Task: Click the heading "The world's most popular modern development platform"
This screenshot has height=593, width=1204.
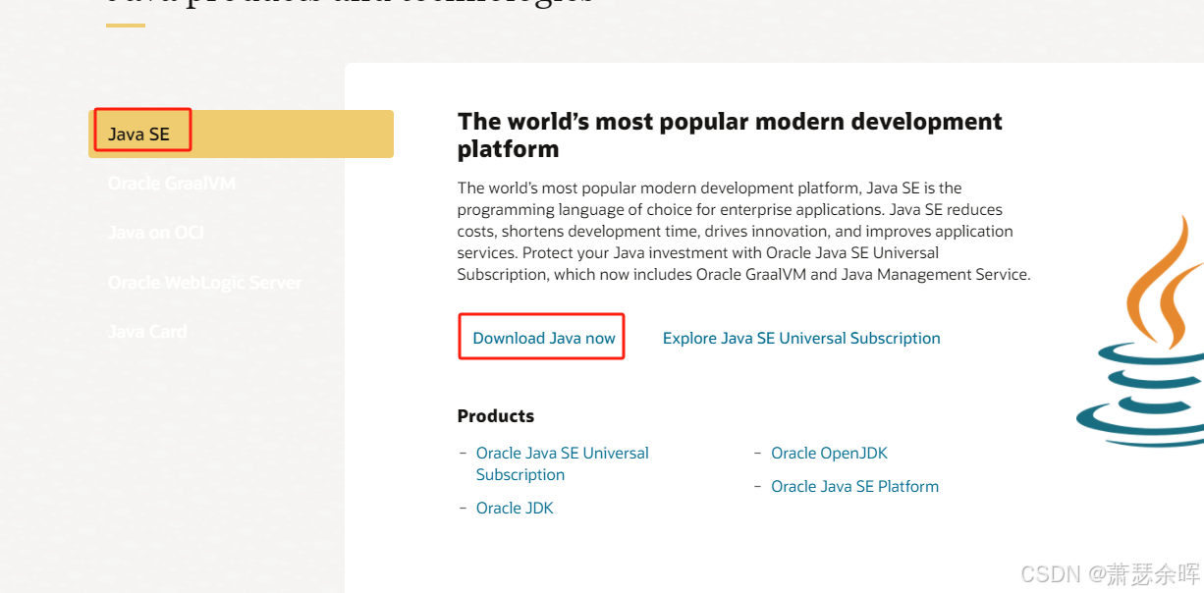Action: (x=730, y=135)
